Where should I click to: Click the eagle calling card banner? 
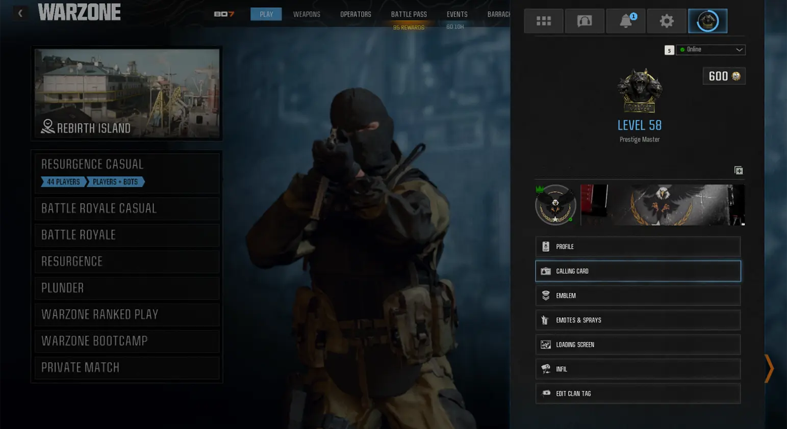point(662,205)
